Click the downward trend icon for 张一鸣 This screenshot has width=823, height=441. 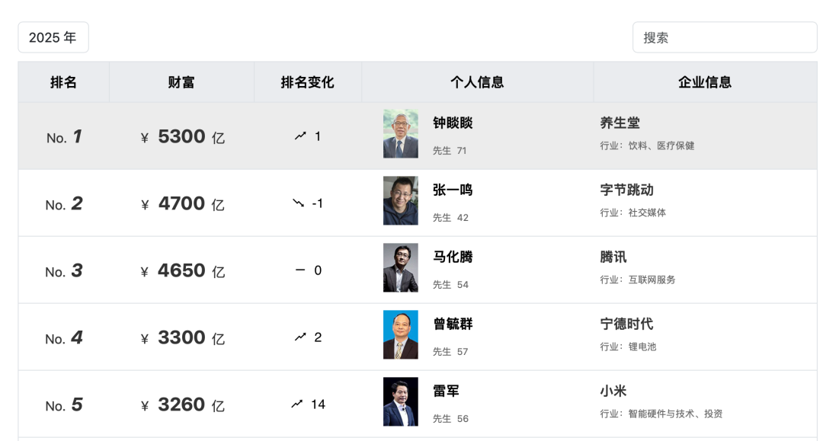[x=298, y=203]
